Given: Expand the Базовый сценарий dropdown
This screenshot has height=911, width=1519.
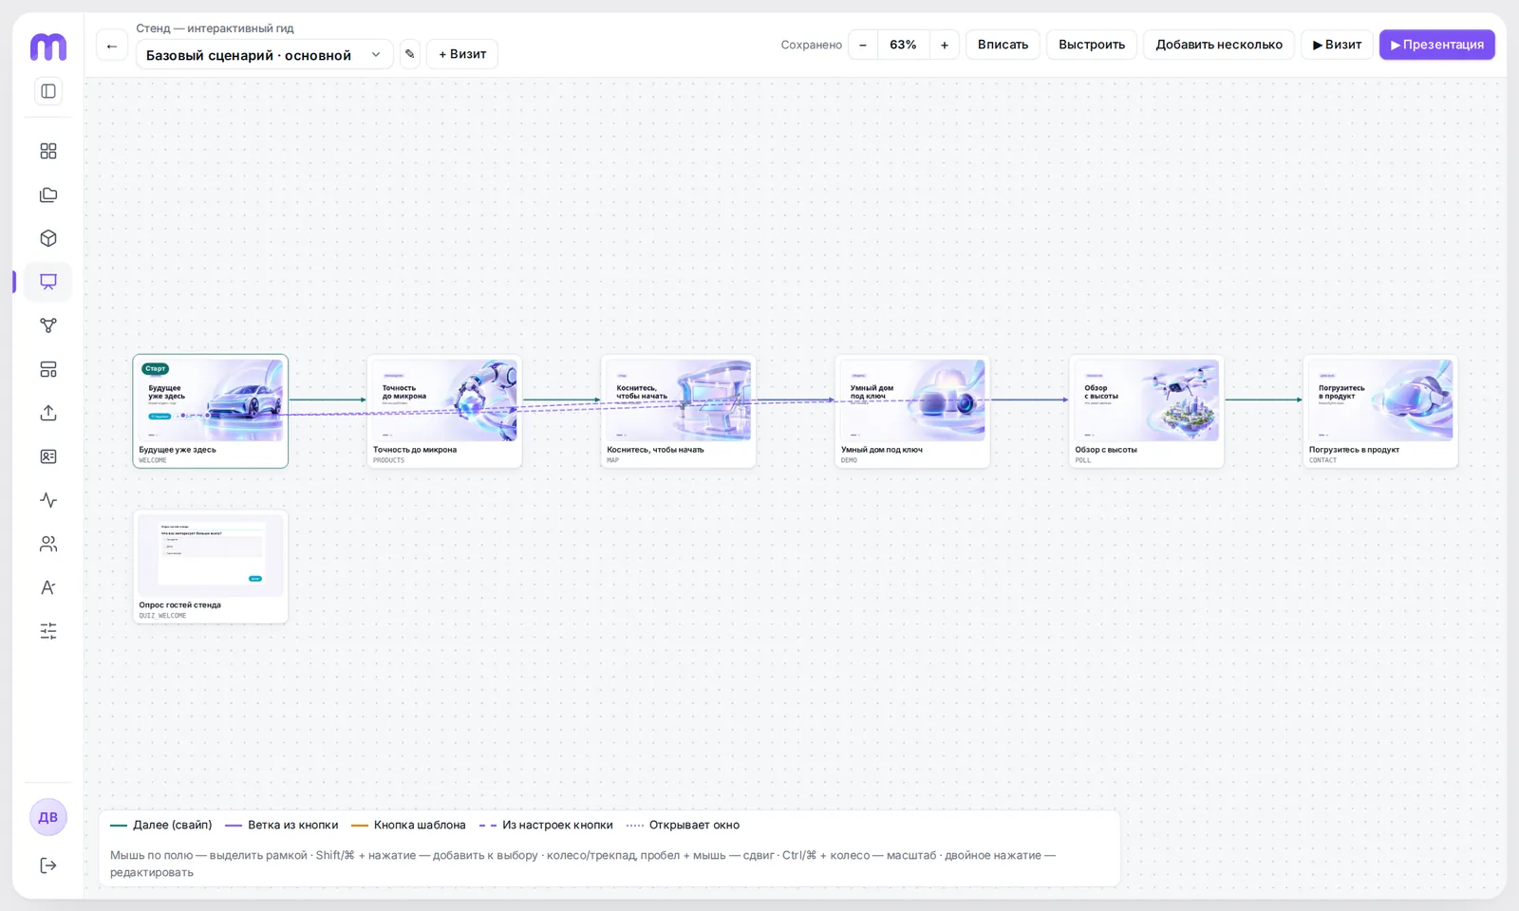Looking at the screenshot, I should point(265,55).
